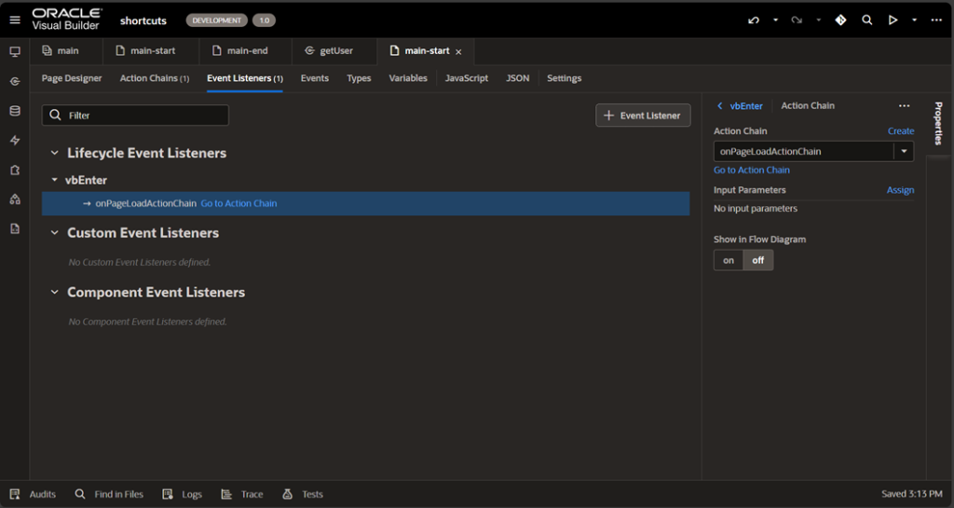The image size is (954, 508).
Task: Click the Search magnifier in header
Action: [867, 21]
